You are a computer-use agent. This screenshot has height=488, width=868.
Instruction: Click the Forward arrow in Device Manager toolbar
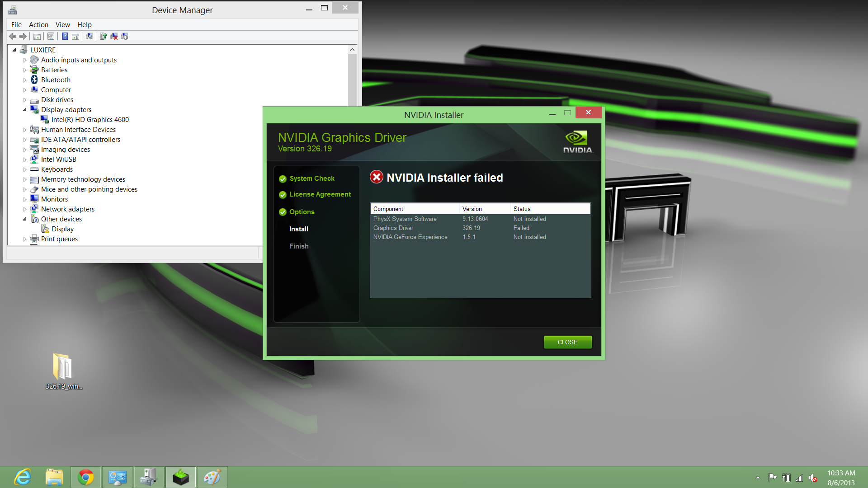(x=23, y=37)
